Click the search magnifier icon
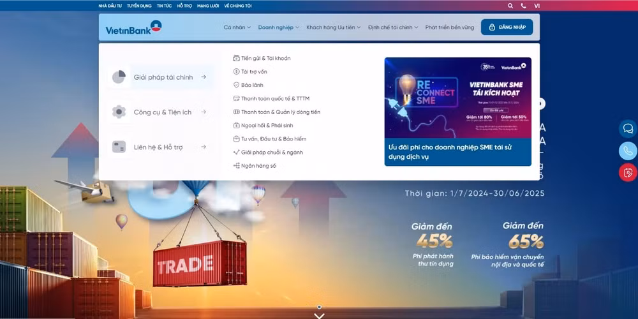The image size is (638, 319). 510,6
